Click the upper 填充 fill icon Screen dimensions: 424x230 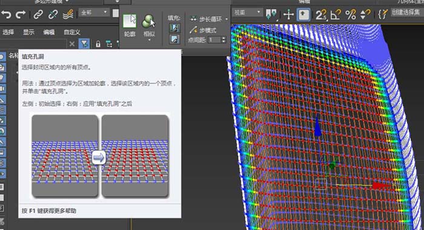[x=174, y=28]
